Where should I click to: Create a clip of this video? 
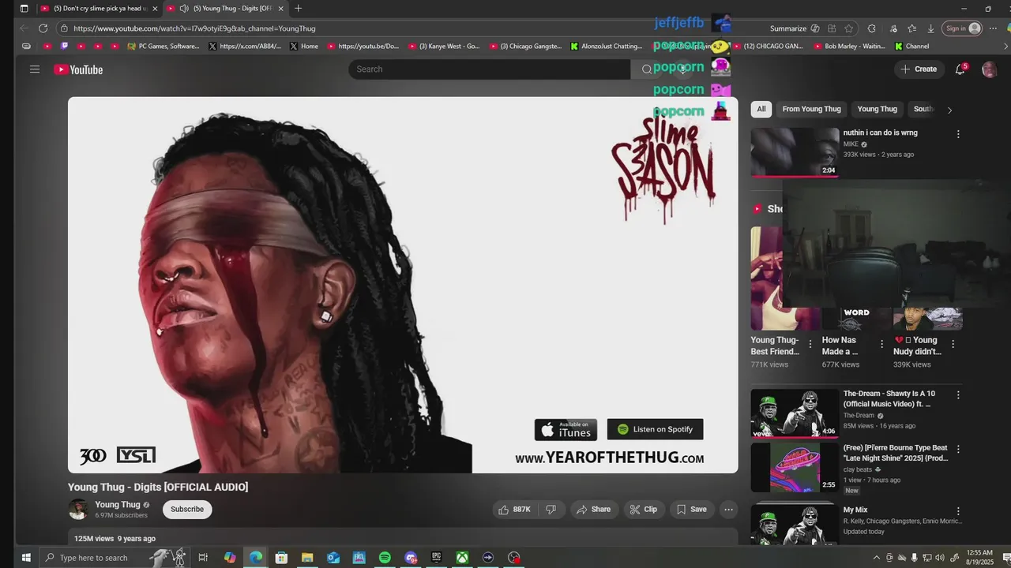(x=643, y=510)
